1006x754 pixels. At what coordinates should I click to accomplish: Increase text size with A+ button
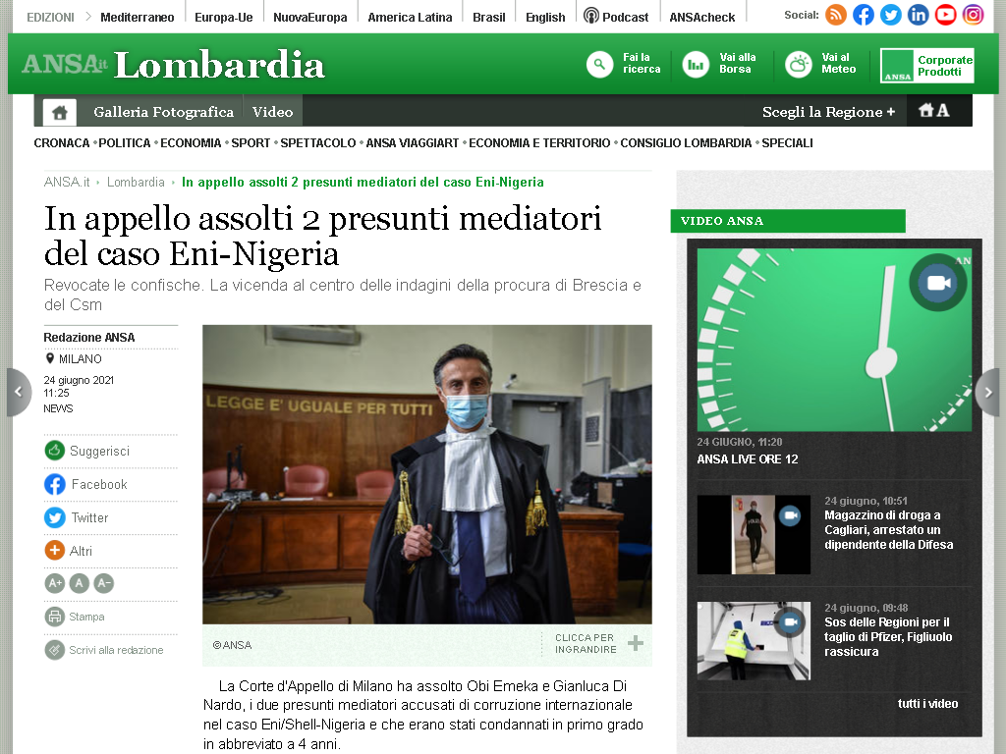[x=55, y=583]
